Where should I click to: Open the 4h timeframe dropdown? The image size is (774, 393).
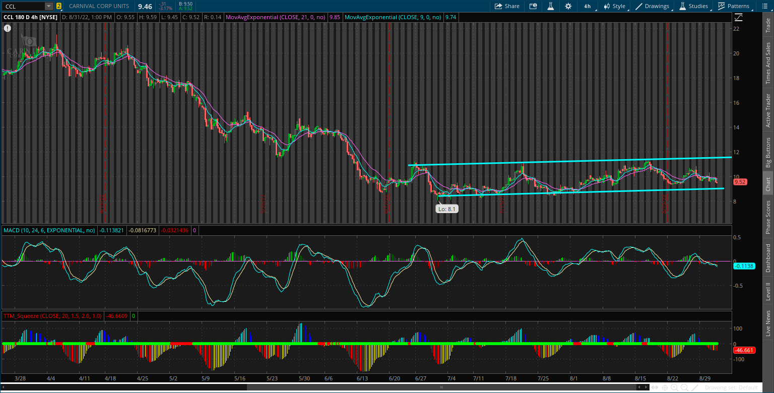point(587,6)
